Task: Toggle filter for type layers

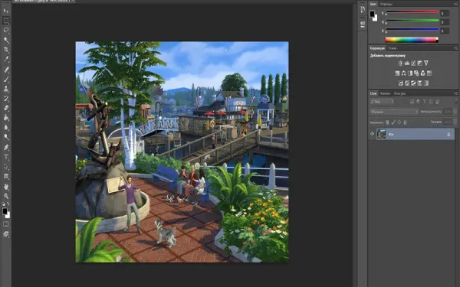Action: click(425, 102)
